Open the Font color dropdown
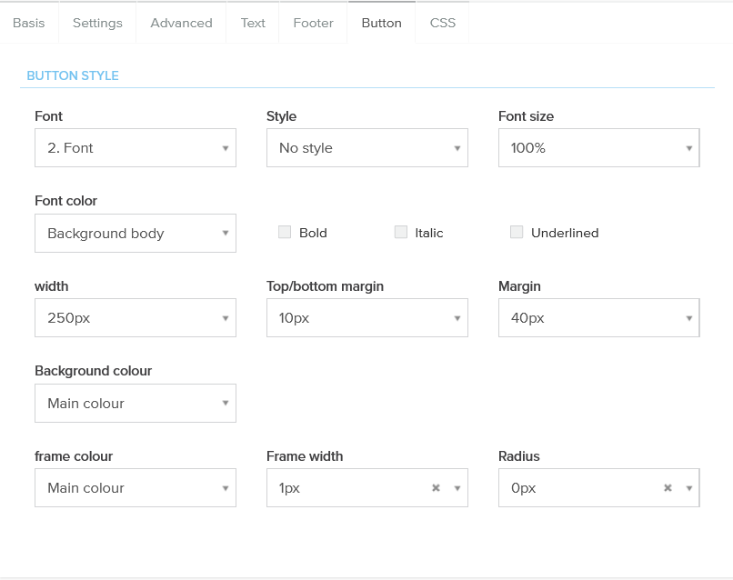This screenshot has width=733, height=580. [136, 234]
